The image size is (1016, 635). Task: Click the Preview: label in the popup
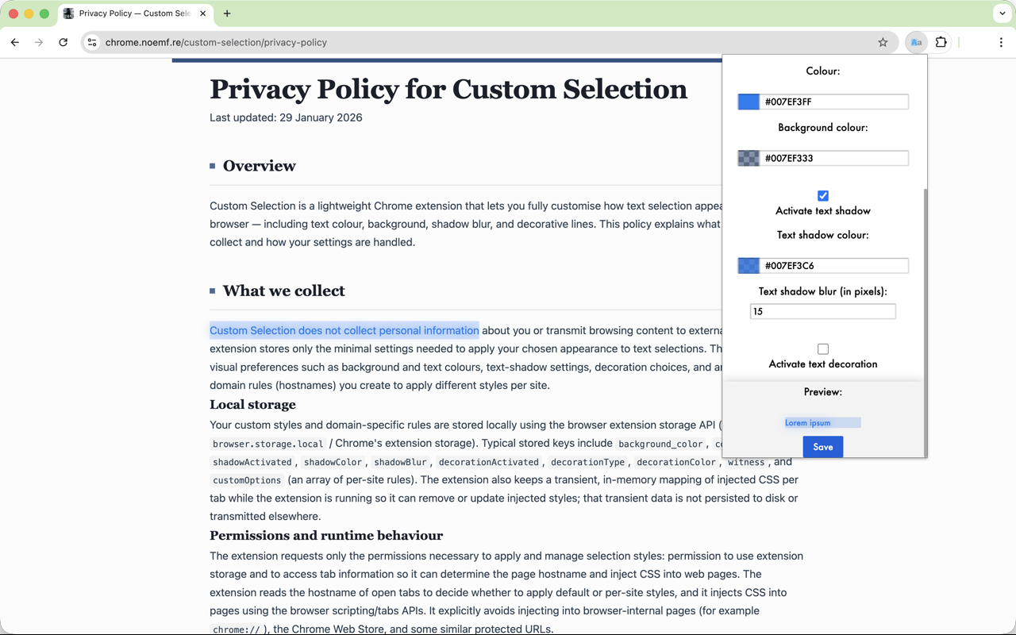tap(823, 392)
